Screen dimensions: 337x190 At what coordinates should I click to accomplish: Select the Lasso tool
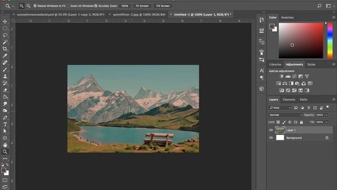[5, 35]
